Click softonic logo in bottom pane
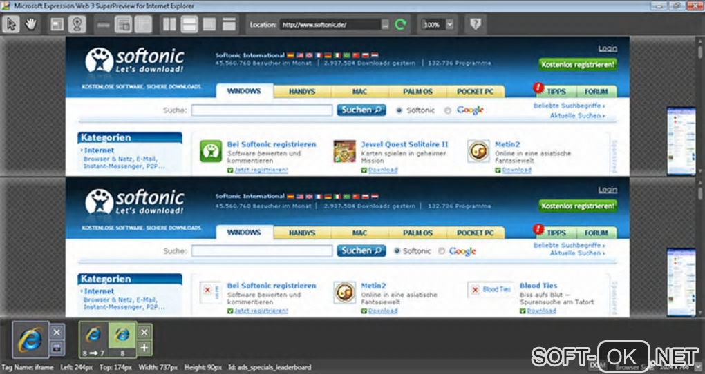Image resolution: width=705 pixels, height=374 pixels. [135, 201]
